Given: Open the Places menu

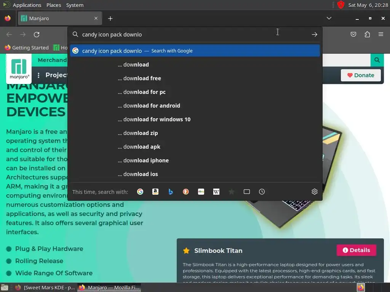Looking at the screenshot, I should (54, 5).
